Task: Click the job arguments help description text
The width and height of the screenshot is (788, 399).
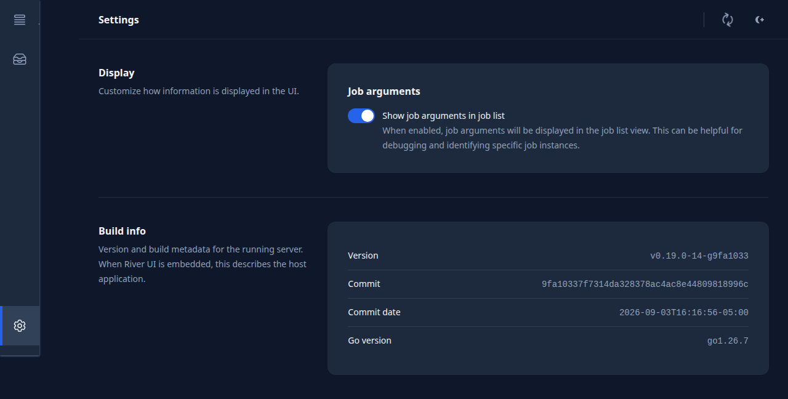Action: point(563,138)
